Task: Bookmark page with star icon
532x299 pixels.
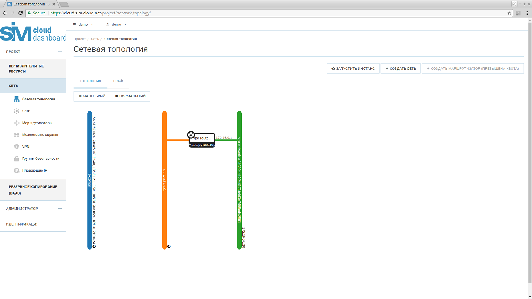Action: click(509, 13)
